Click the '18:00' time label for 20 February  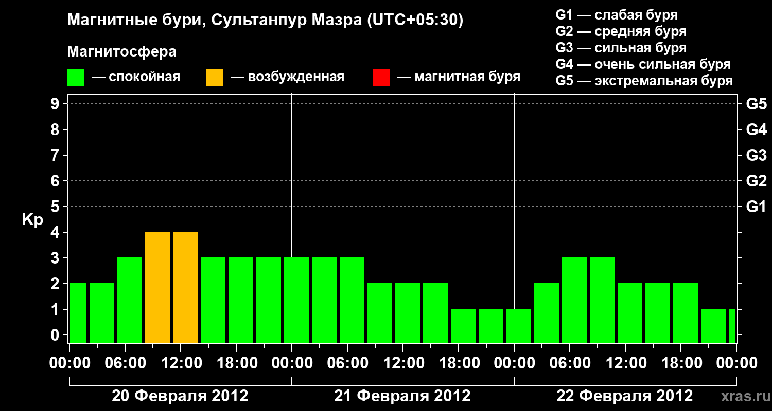[x=236, y=363]
